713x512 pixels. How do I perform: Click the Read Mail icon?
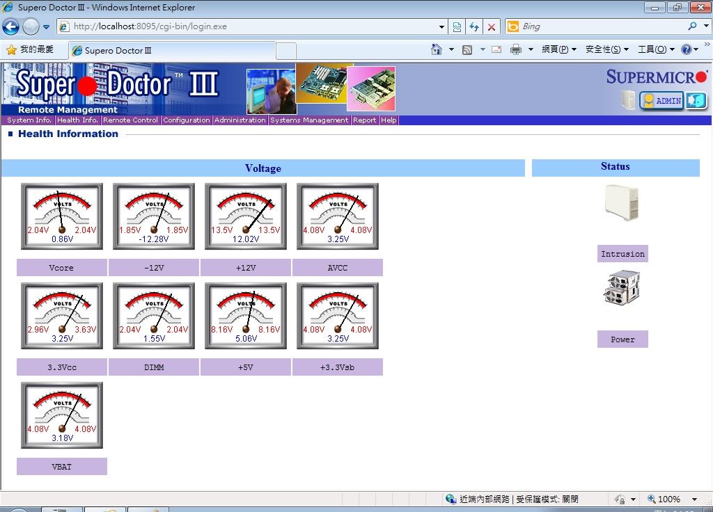point(496,49)
